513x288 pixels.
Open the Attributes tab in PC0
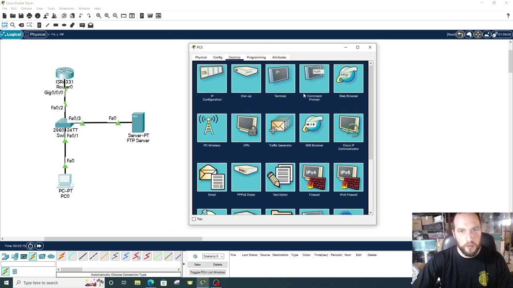279,57
